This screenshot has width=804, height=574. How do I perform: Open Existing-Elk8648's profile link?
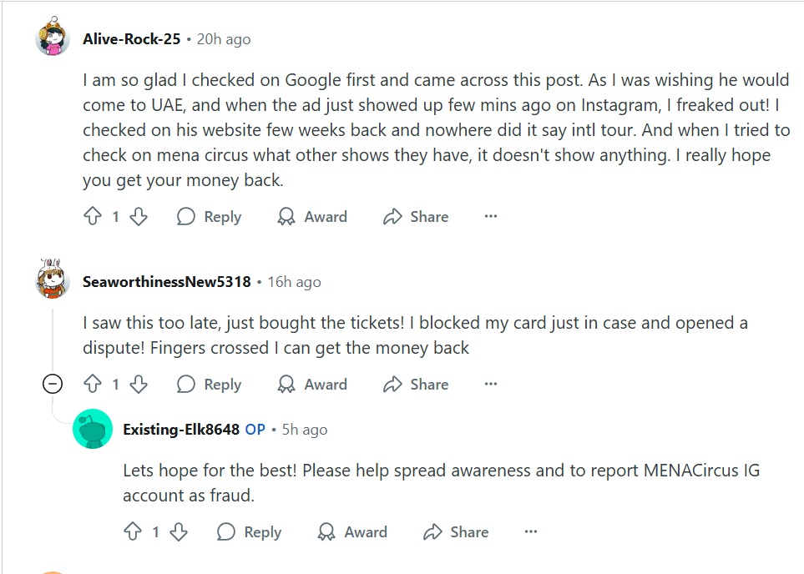click(181, 430)
